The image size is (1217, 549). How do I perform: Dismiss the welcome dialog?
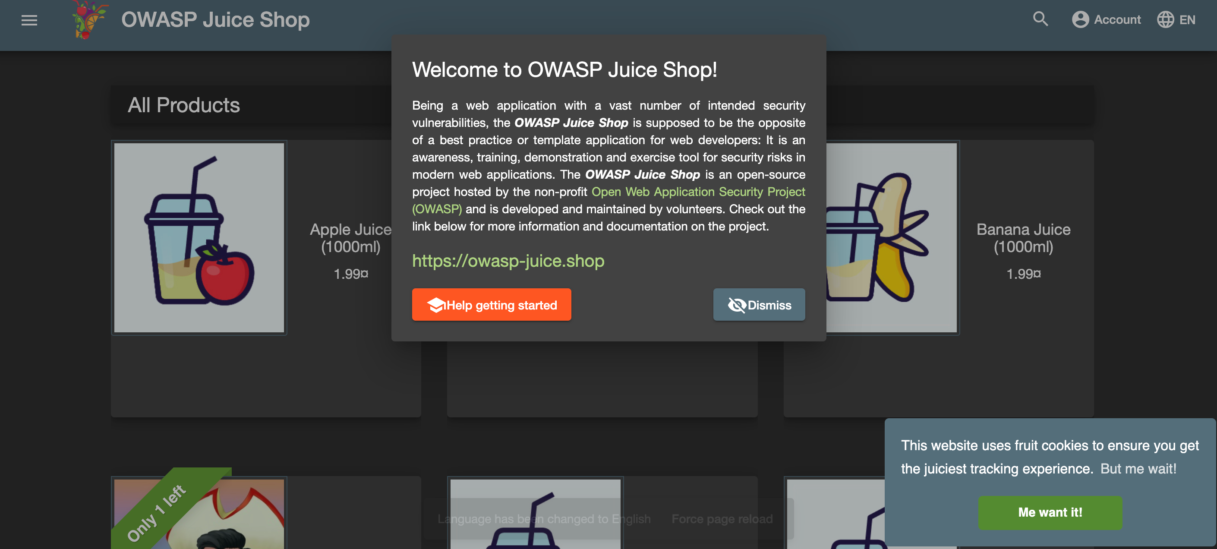pyautogui.click(x=759, y=305)
